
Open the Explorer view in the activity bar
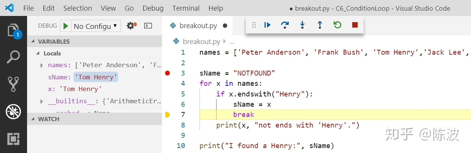(x=13, y=30)
